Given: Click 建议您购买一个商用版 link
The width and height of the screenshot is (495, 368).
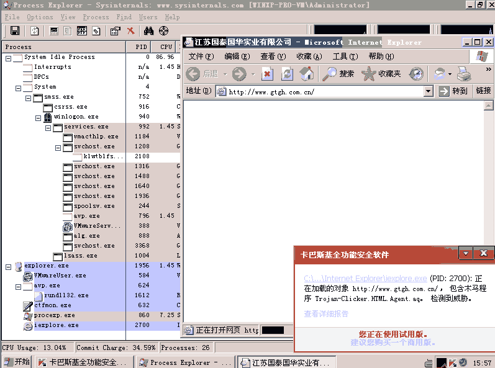Looking at the screenshot, I should [x=393, y=343].
